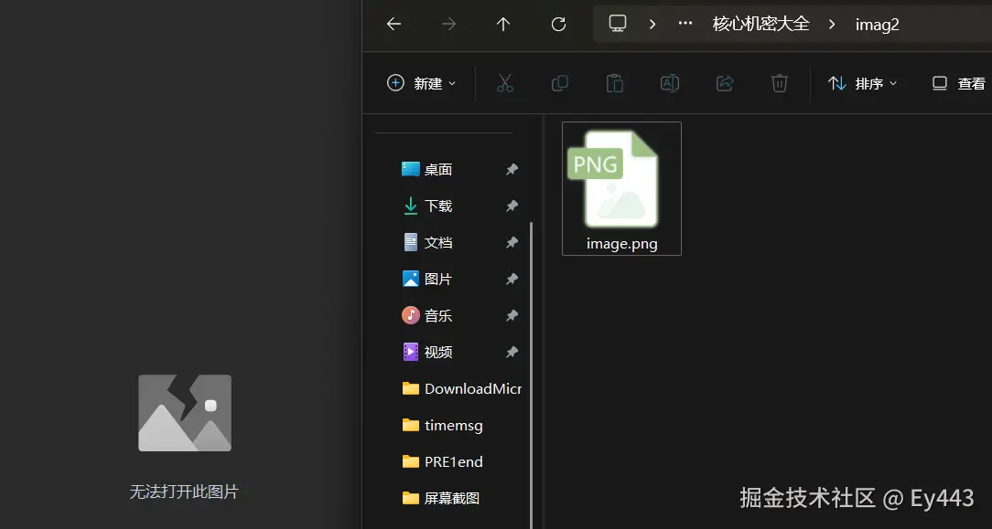Refresh the current folder
The image size is (992, 529).
pyautogui.click(x=558, y=24)
